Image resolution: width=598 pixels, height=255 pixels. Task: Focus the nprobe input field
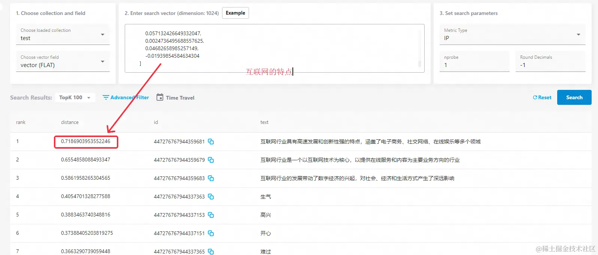pyautogui.click(x=474, y=61)
